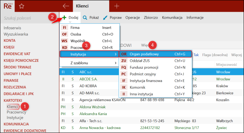Select Instytucje under KARTOTEKI
Viewport: 244px width, 133px height.
(15, 118)
